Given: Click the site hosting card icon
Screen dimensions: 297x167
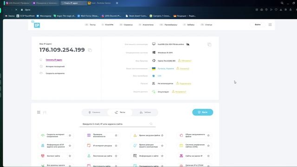Looking at the screenshot, I should point(43,156).
